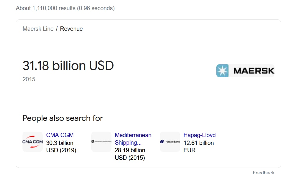Click the About 1,110,000 results text

click(x=65, y=8)
